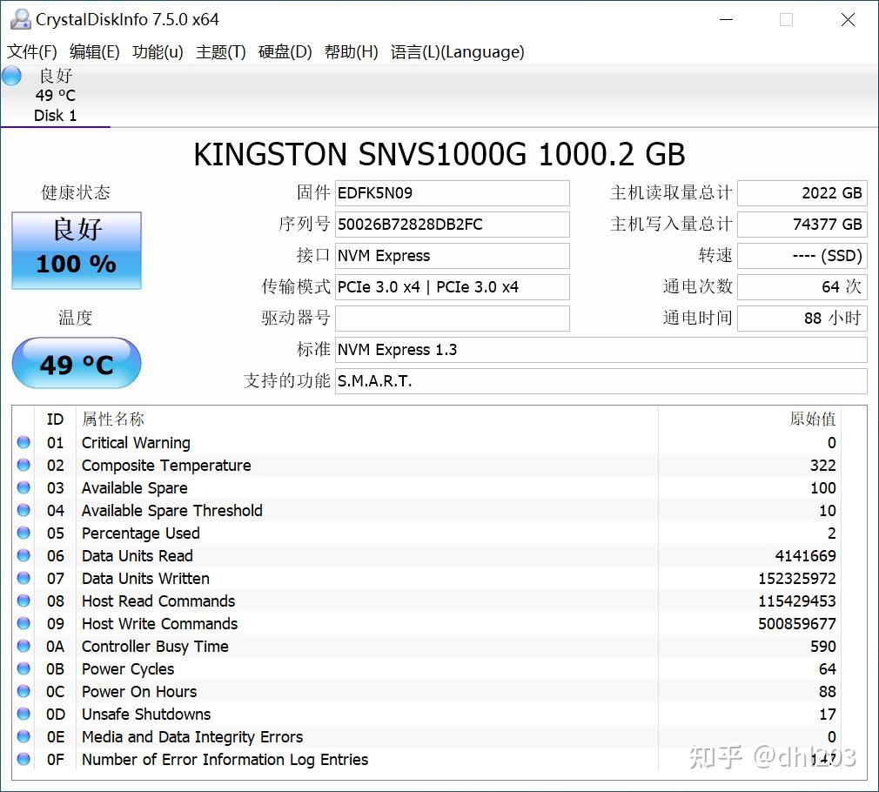Click the 健康状态 health status label
This screenshot has width=879, height=792.
[76, 192]
